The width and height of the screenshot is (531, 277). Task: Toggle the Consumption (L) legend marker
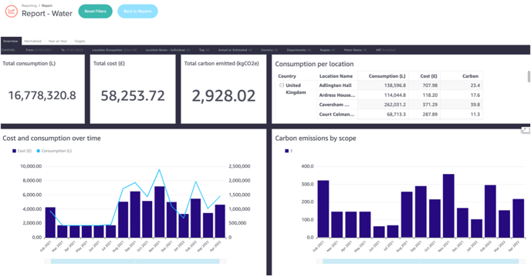(39, 151)
